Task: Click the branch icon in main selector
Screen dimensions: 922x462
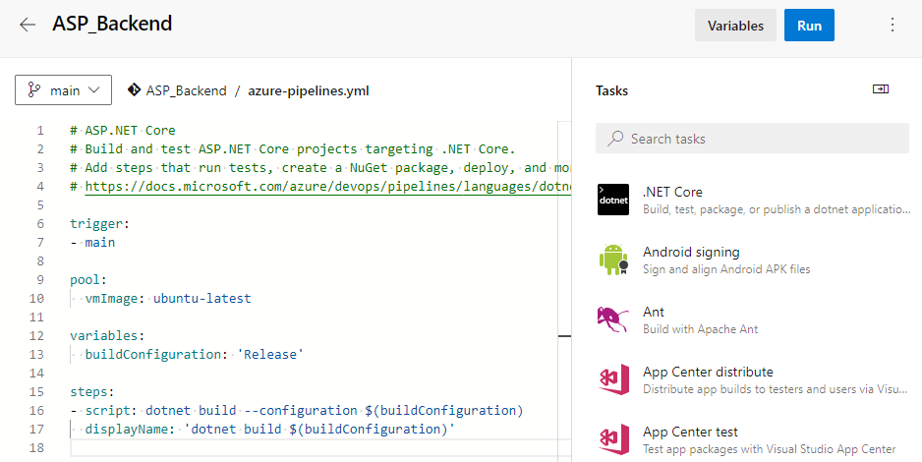Action: point(34,89)
